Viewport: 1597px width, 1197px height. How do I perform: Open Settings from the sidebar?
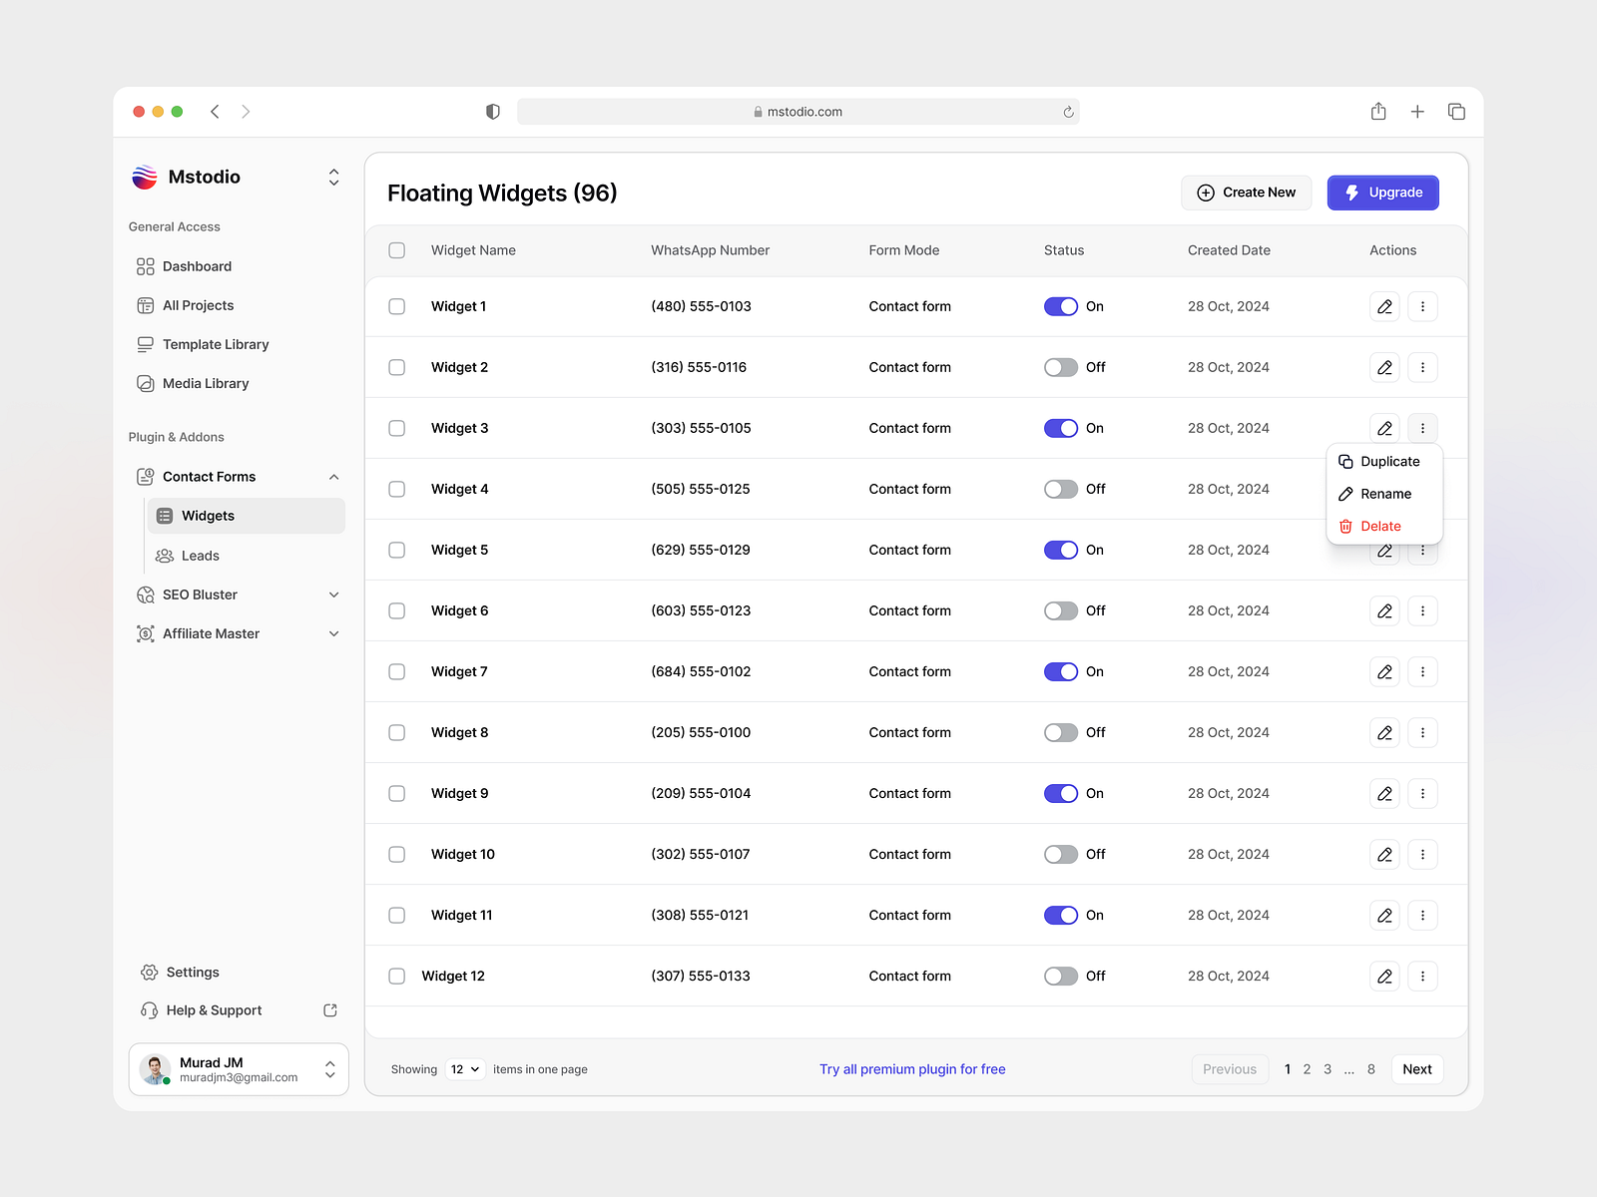(193, 972)
